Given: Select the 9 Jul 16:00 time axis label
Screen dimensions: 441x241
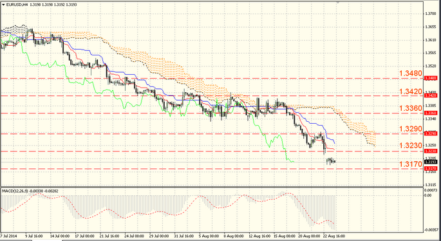Looking at the screenshot, I should click(x=33, y=235).
